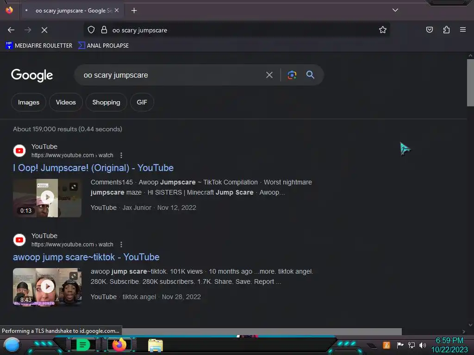Expand the list all tabs chevron

[x=395, y=10]
